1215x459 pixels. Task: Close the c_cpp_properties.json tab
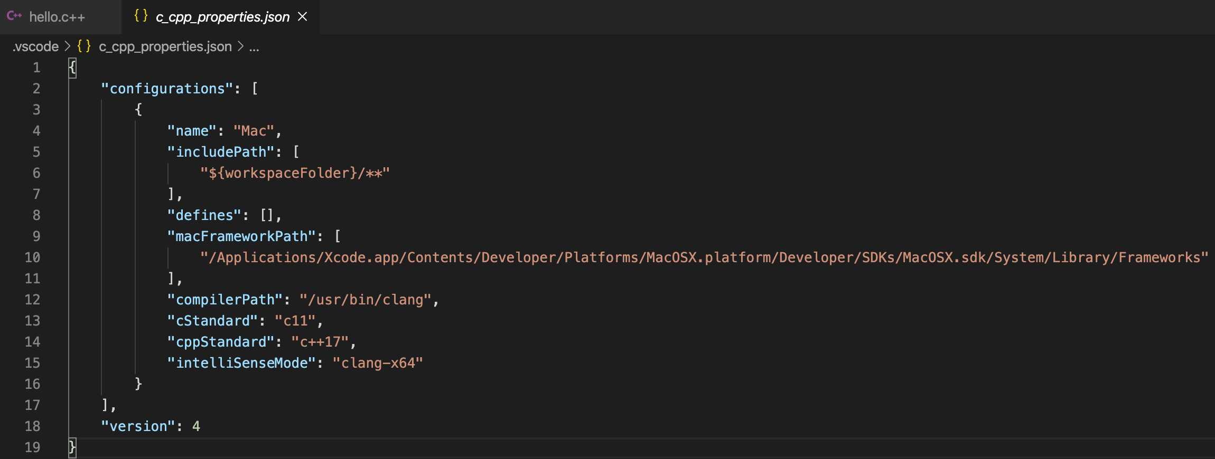(x=303, y=17)
